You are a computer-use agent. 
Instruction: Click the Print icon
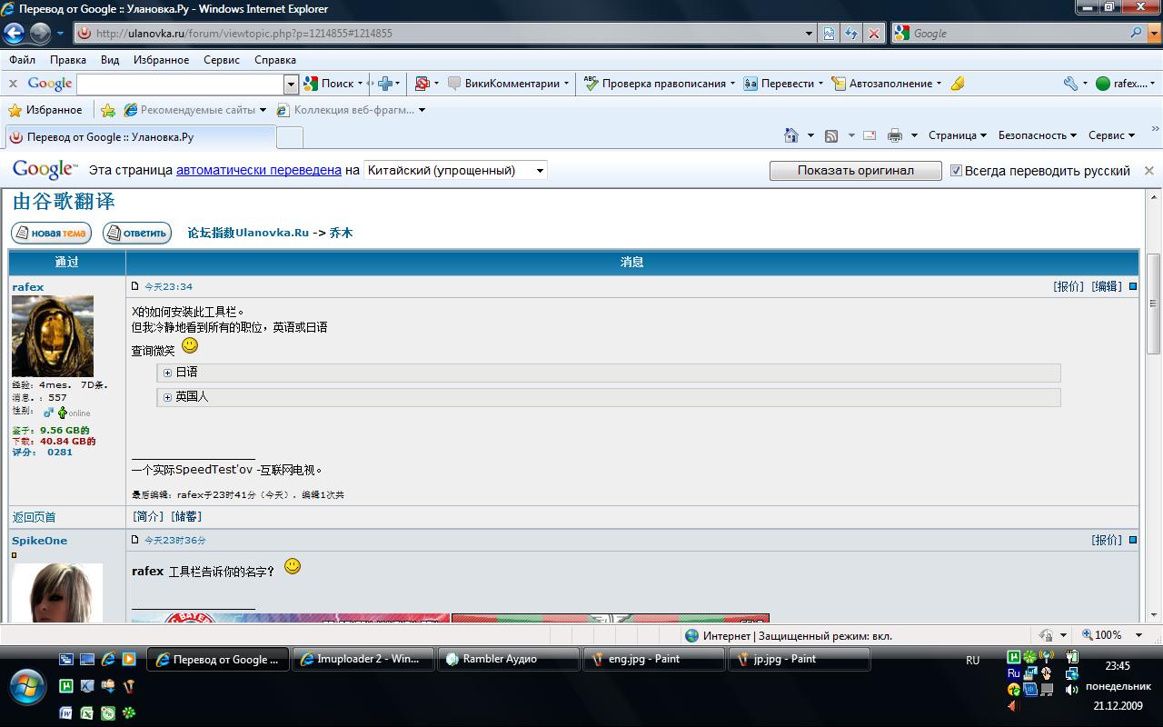point(895,135)
